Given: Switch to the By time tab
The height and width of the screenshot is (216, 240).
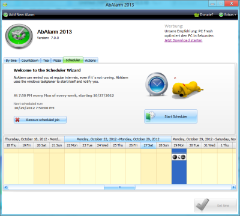Looking at the screenshot, I should pos(11,61).
